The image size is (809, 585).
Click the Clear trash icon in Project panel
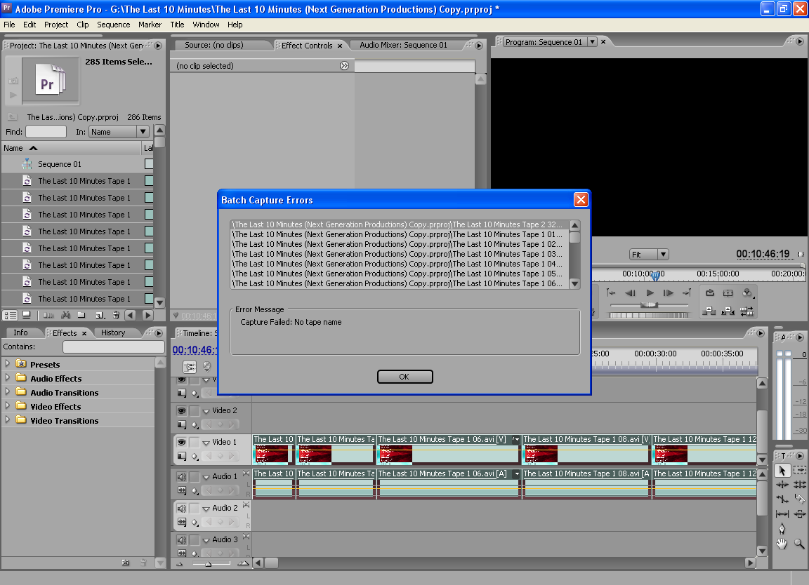(x=116, y=315)
